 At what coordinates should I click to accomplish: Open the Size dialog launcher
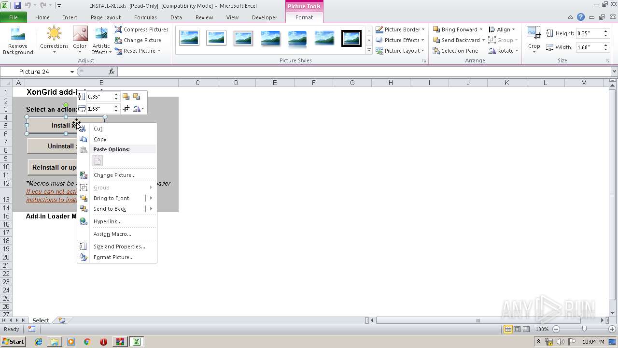click(x=608, y=61)
